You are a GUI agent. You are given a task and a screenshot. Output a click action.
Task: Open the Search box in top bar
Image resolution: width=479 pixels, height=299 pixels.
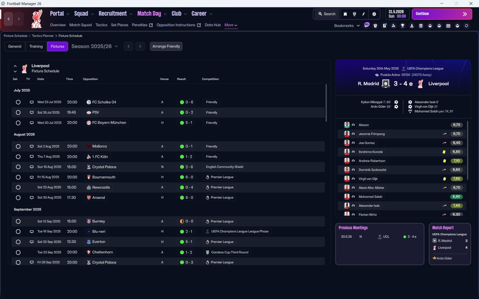327,14
